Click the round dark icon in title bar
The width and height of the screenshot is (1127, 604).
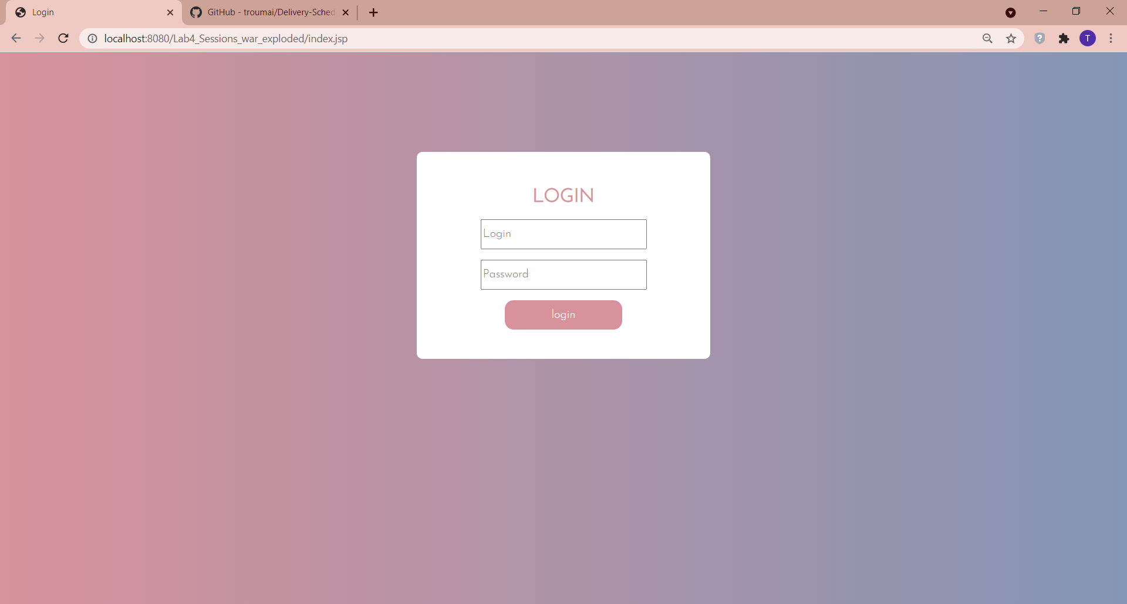(1011, 13)
